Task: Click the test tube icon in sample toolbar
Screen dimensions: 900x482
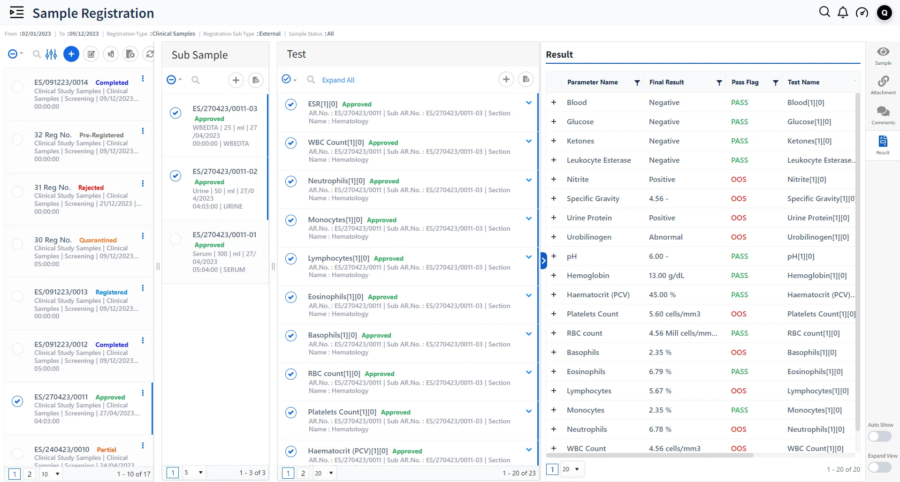Action: coord(111,54)
